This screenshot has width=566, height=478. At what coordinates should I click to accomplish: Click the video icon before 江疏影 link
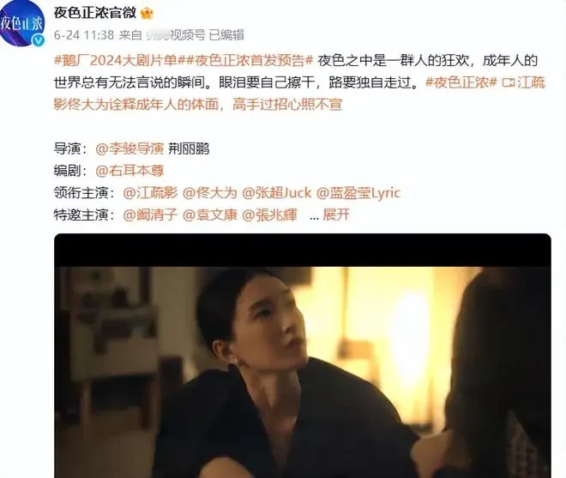click(x=509, y=82)
